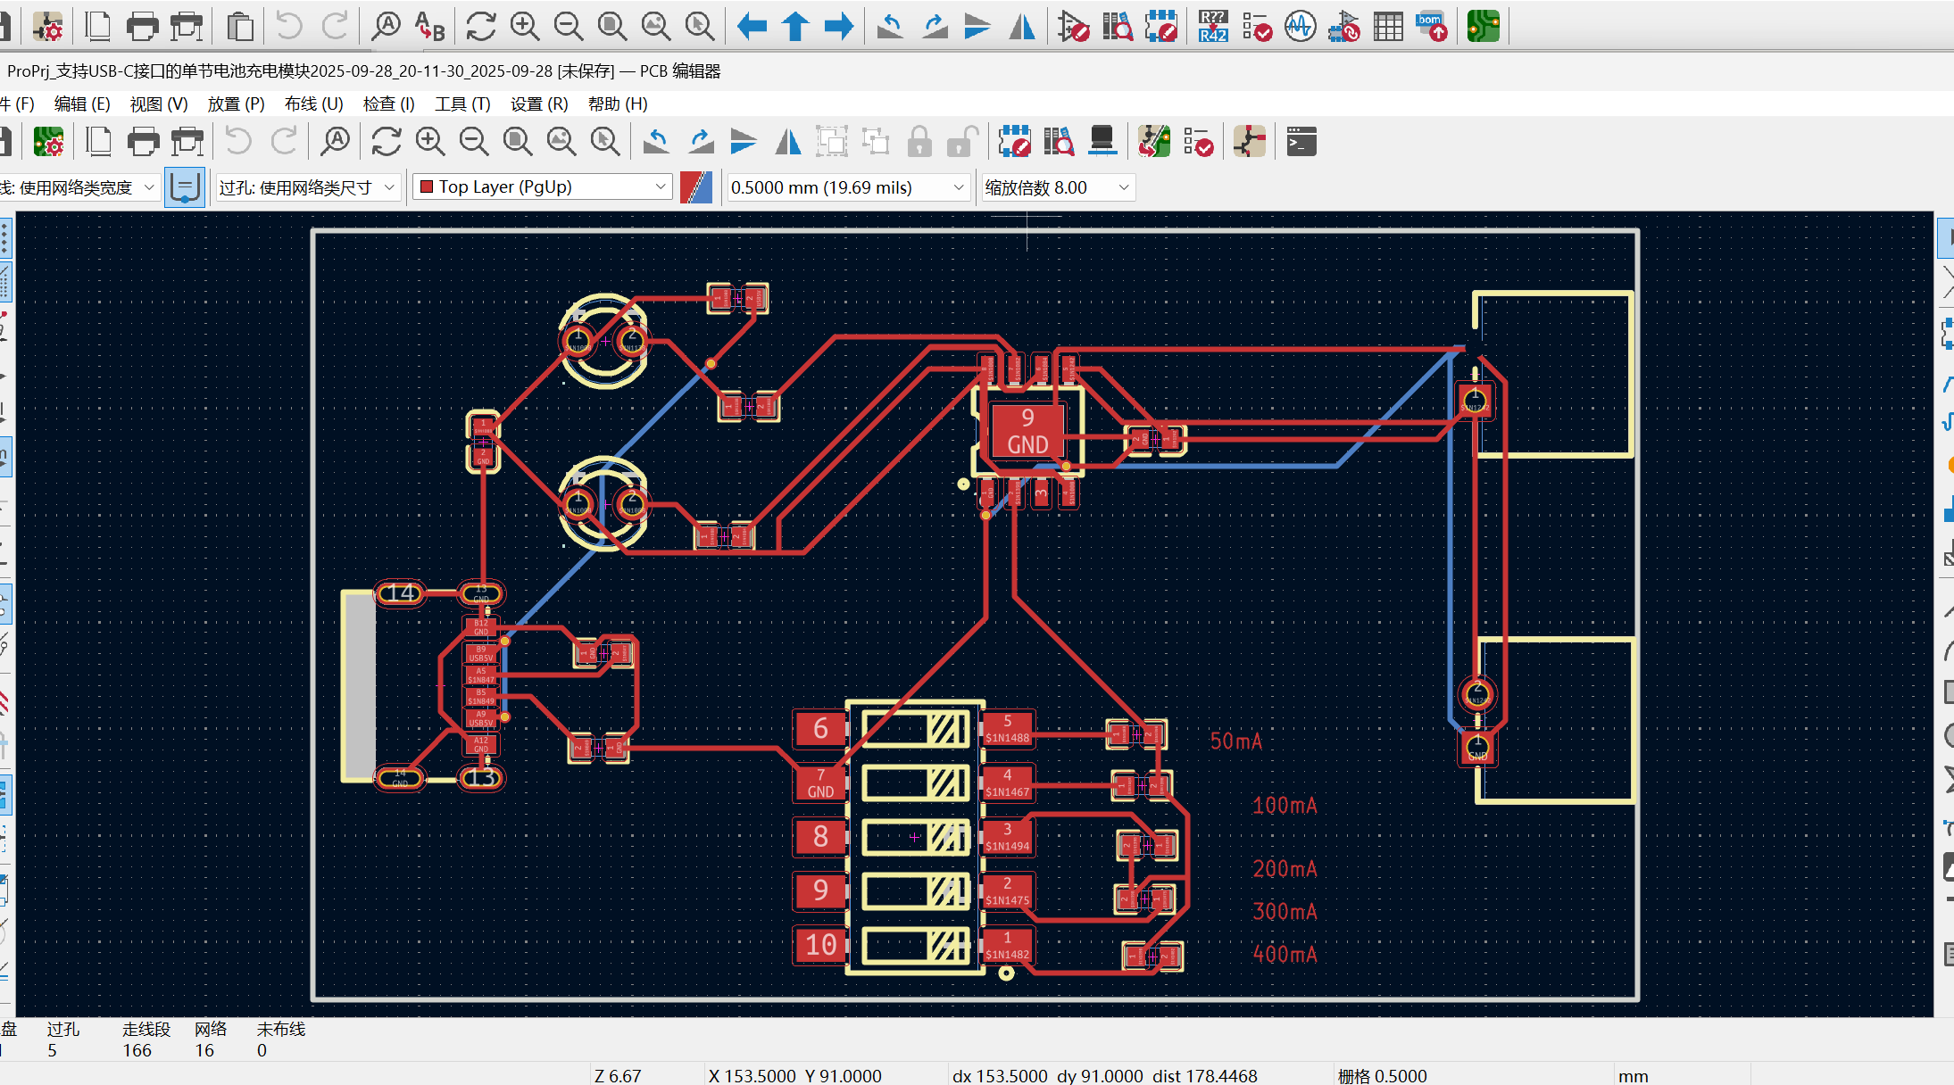
Task: Click the lock selected items icon
Action: point(919,142)
